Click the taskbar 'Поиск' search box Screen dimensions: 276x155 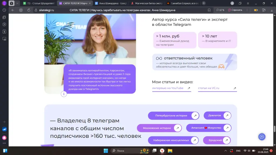click(130, 151)
